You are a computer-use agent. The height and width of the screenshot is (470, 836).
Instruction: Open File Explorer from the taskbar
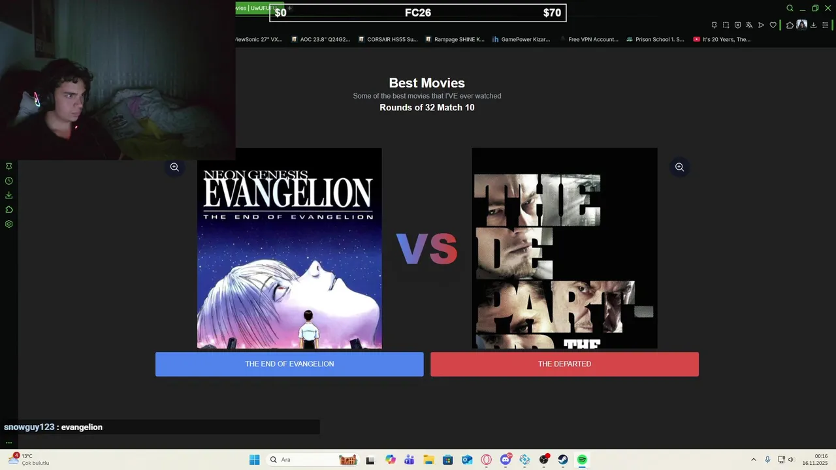pos(428,460)
